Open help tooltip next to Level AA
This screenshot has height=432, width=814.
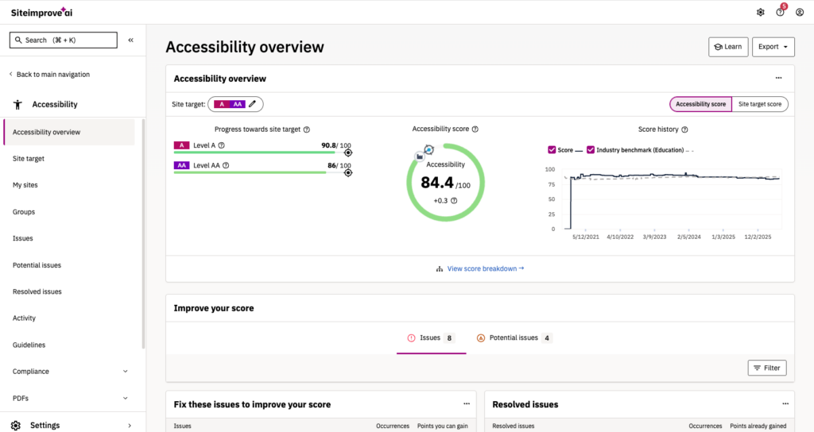pos(226,165)
